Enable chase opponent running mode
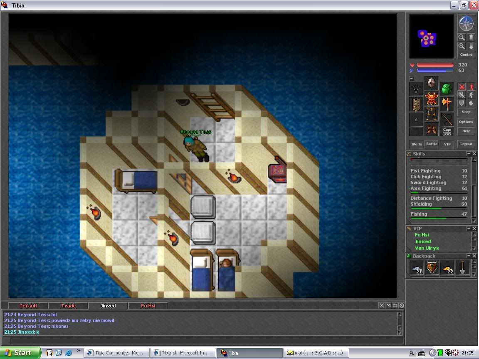Viewport: 479px width, 359px height. click(x=471, y=95)
